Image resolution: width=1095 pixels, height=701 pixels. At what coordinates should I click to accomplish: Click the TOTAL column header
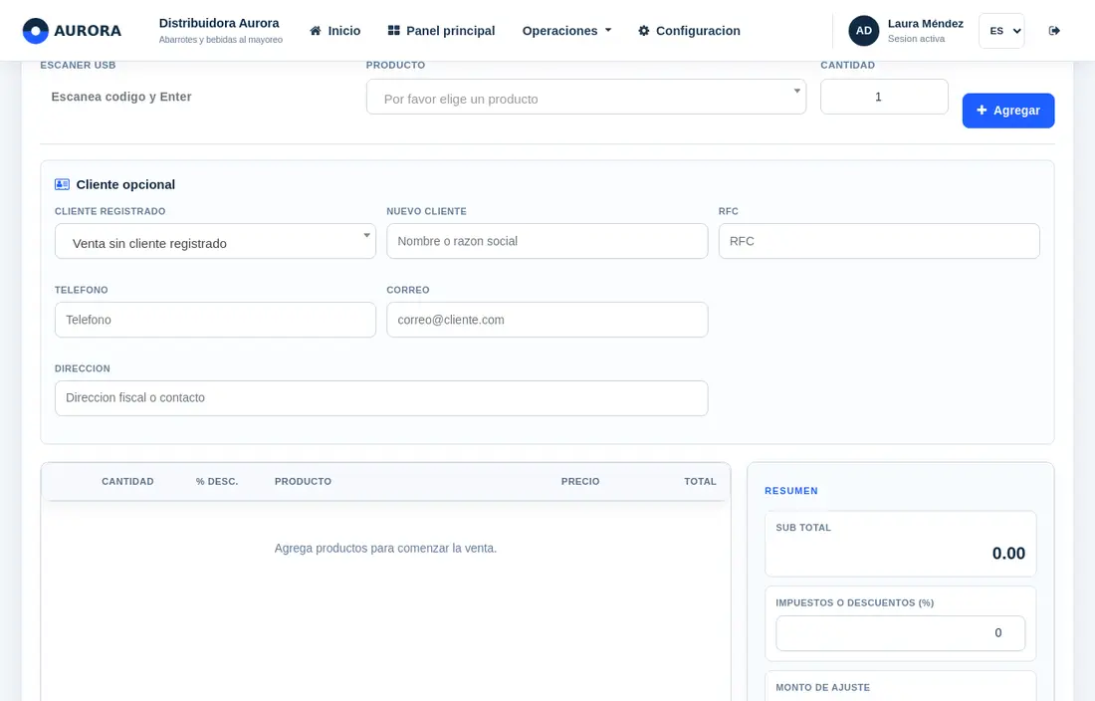click(x=701, y=482)
